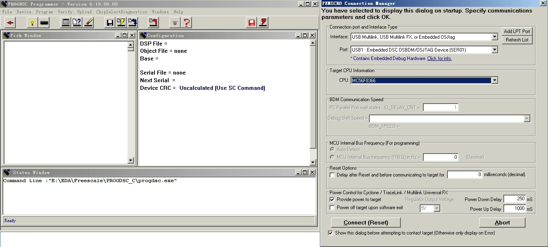Click the IO_DELAY_CNT wait states field
548x247 pixels.
[x=441, y=108]
